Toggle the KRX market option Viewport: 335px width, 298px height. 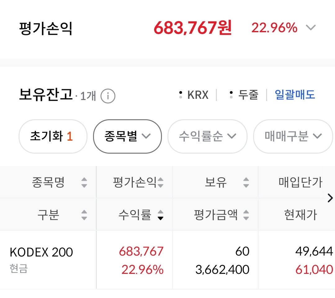194,95
